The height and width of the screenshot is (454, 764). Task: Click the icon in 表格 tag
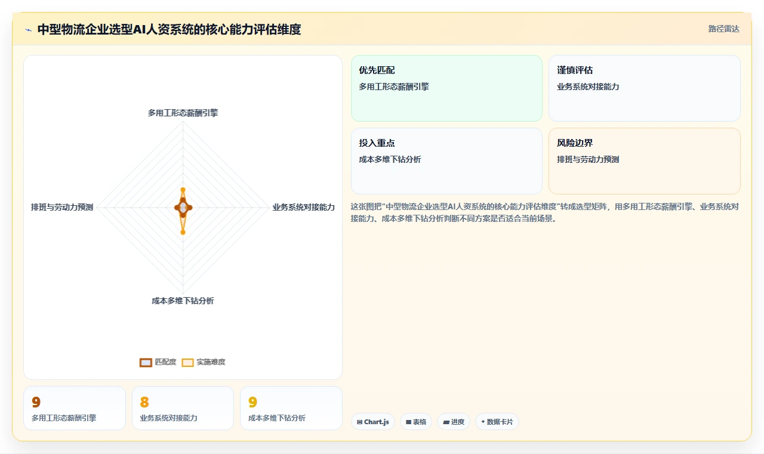coord(408,422)
